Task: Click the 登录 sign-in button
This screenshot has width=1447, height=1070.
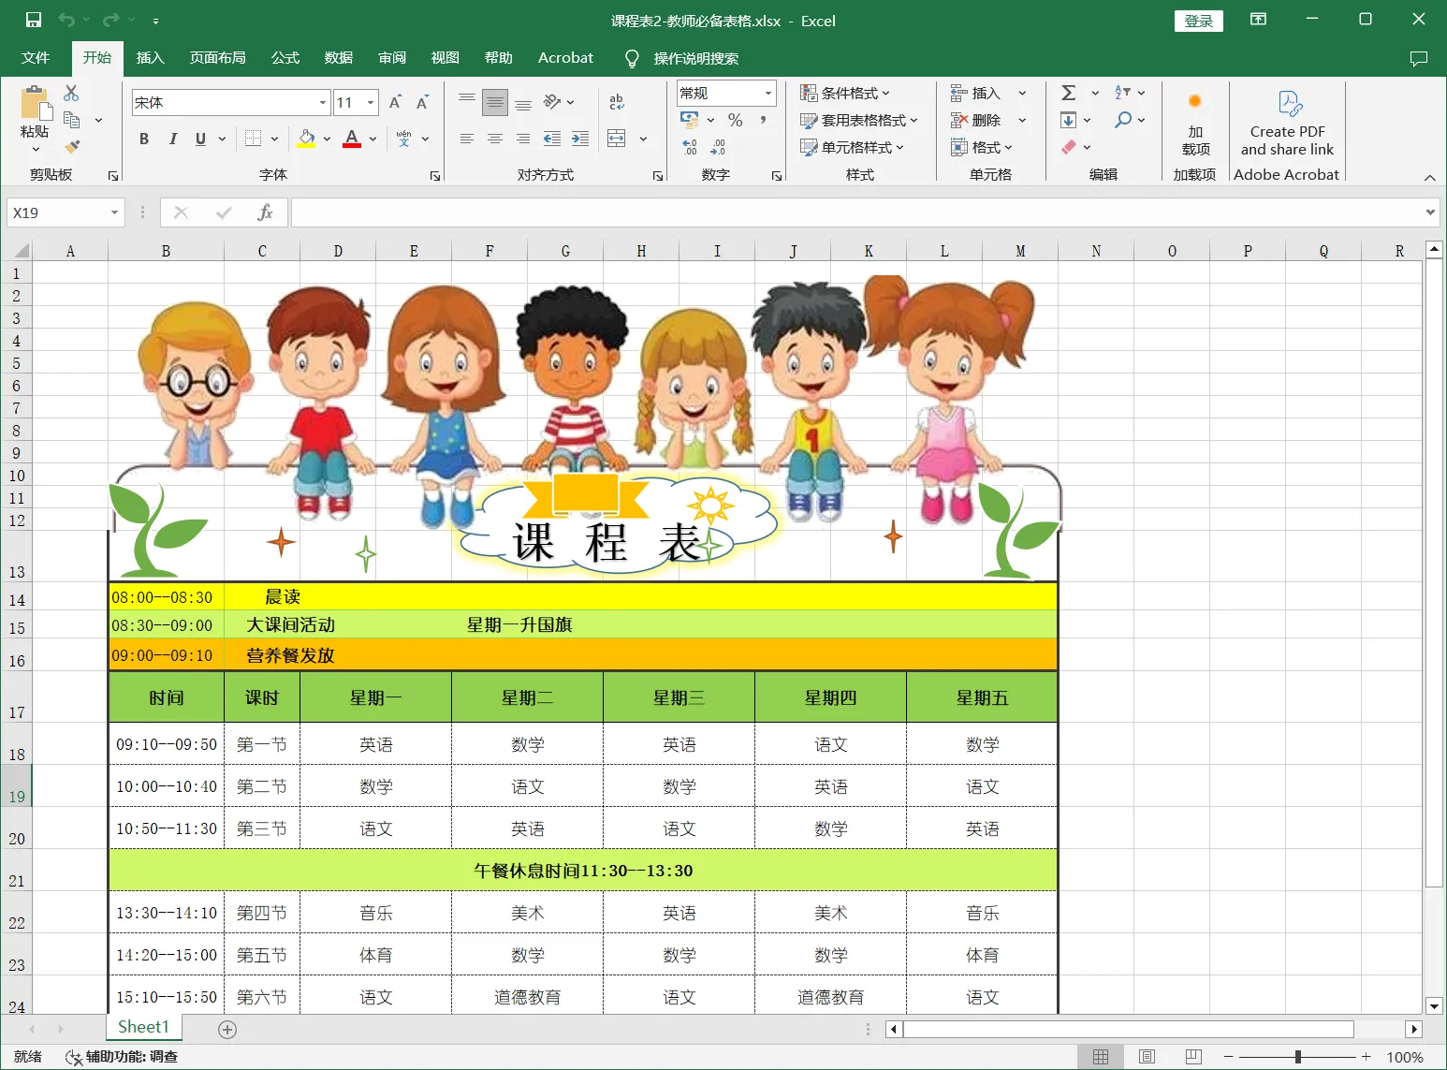Action: coord(1198,21)
